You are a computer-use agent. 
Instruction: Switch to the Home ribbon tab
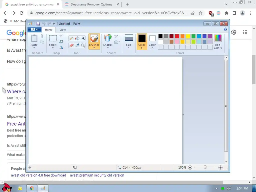[x=49, y=30]
